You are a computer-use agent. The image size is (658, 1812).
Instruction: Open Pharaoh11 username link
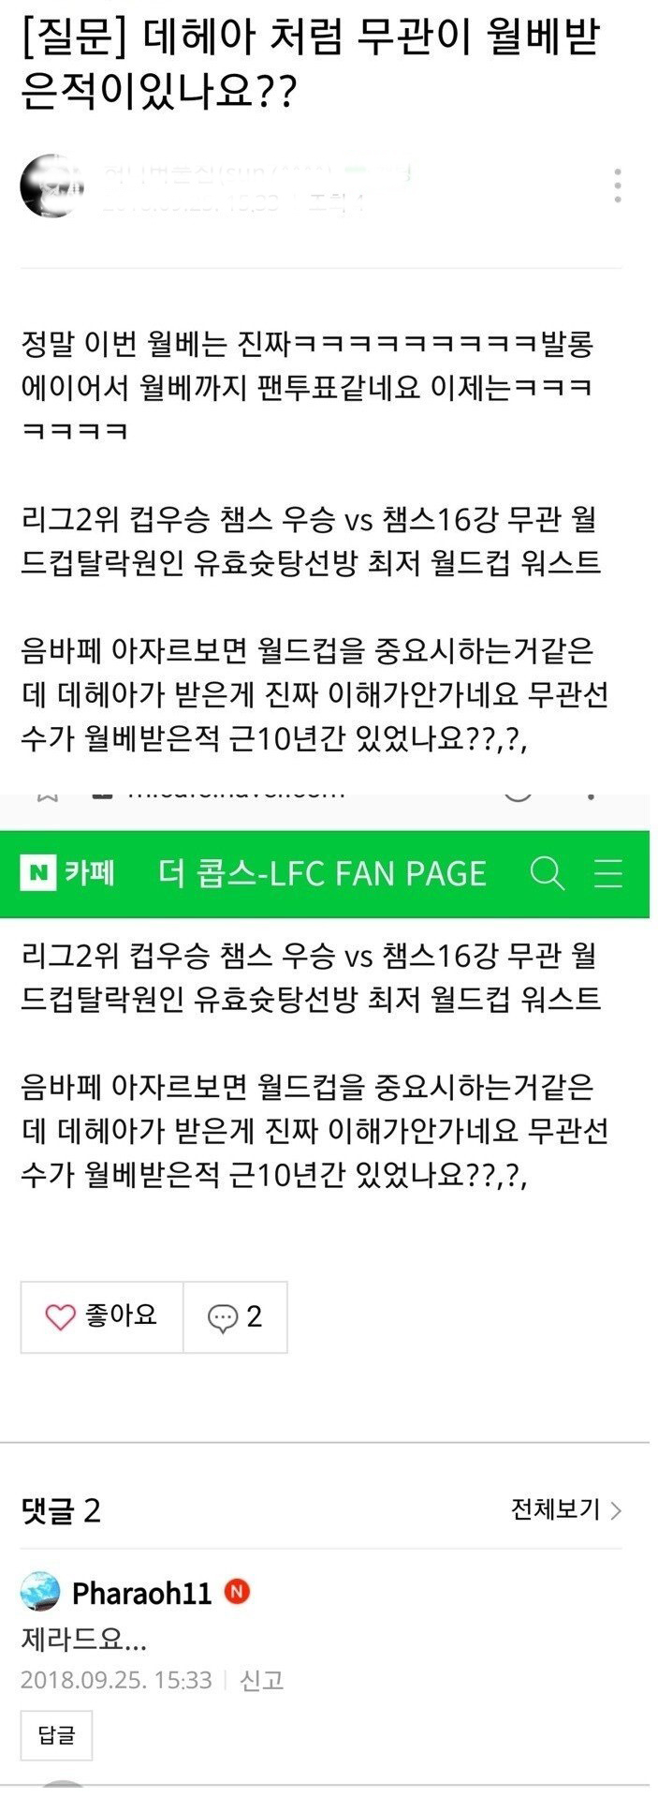[142, 1593]
